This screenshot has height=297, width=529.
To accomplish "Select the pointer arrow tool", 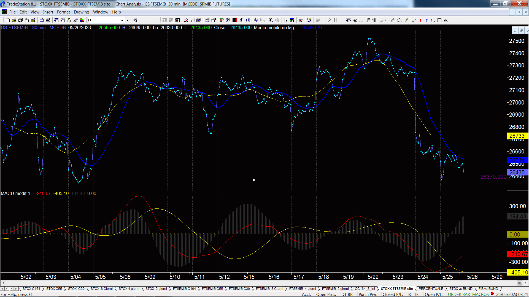I will tap(286, 20).
